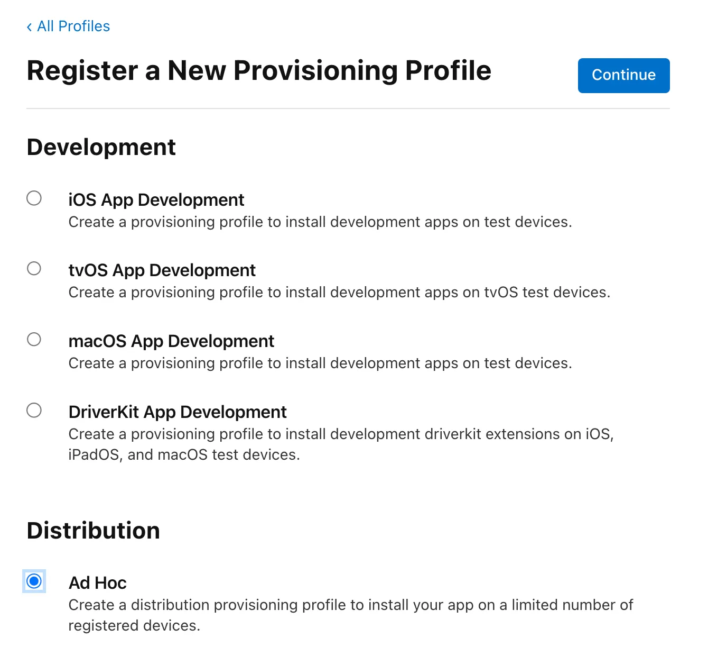Click the Ad Hoc label text
Viewport: 708px width, 656px height.
point(98,583)
